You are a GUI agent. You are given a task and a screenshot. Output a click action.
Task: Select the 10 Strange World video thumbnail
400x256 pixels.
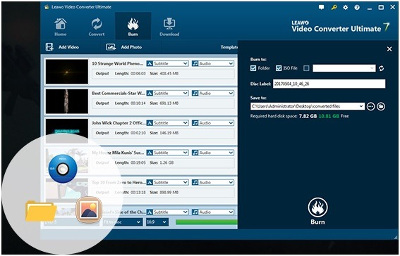pos(67,72)
